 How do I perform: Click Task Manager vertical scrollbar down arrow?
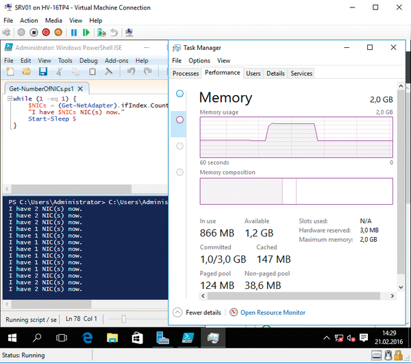click(x=401, y=287)
